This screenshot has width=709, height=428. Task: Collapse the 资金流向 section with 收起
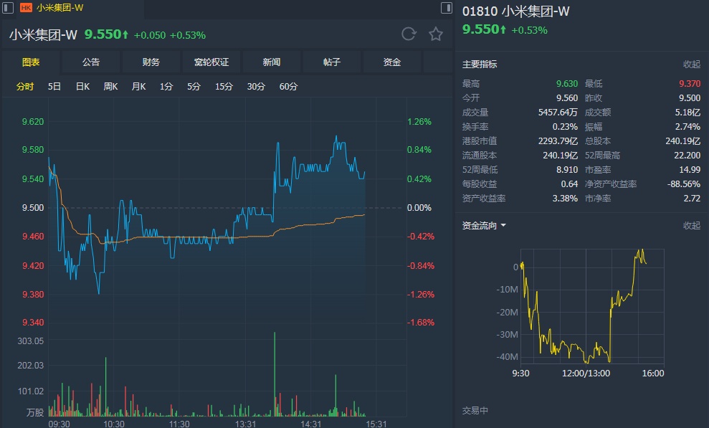coord(691,225)
